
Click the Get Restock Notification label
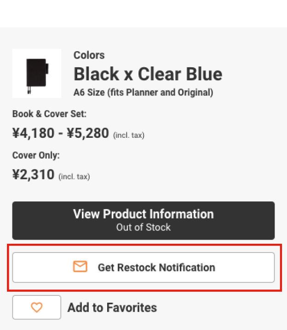tap(156, 267)
